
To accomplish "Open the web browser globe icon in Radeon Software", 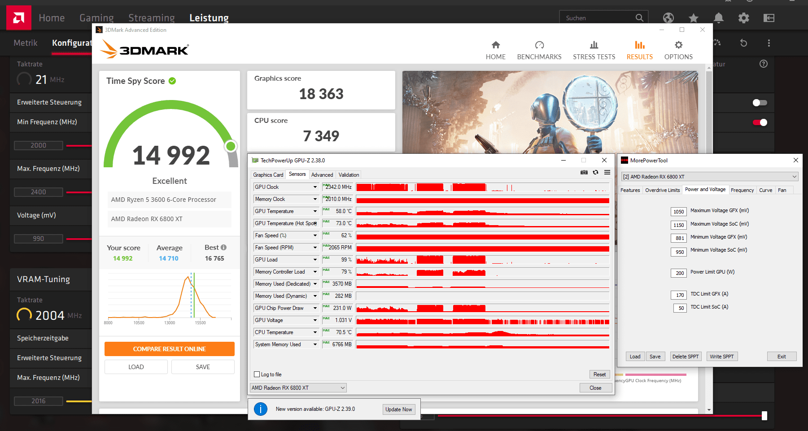I will point(668,18).
